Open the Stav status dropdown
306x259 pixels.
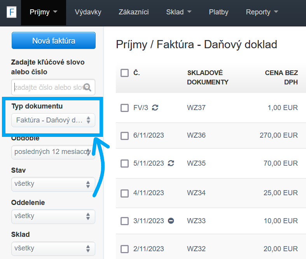(53, 184)
